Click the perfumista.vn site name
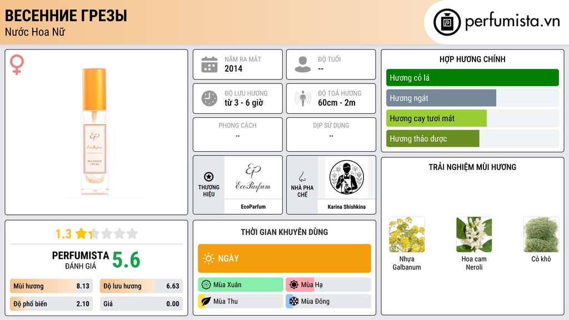This screenshot has height=320, width=569. click(512, 22)
